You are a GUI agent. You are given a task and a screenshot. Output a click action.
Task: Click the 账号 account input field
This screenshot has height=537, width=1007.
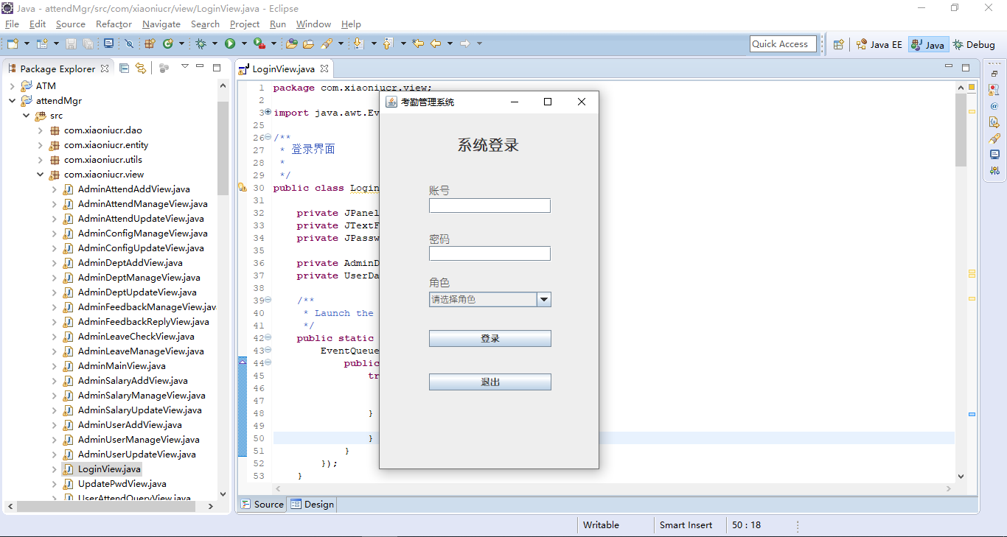(x=489, y=206)
